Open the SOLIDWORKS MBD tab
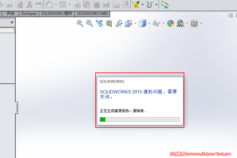Viewport: 237px width, 158px height. click(x=92, y=14)
